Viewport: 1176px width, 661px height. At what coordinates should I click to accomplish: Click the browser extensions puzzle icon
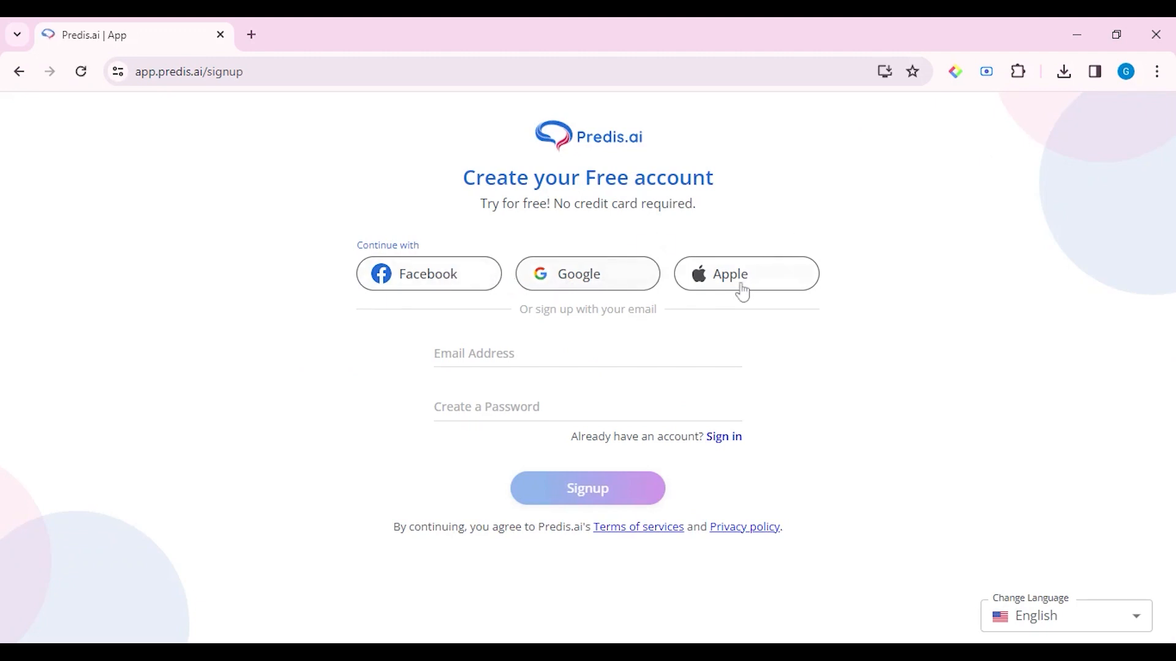(1019, 72)
